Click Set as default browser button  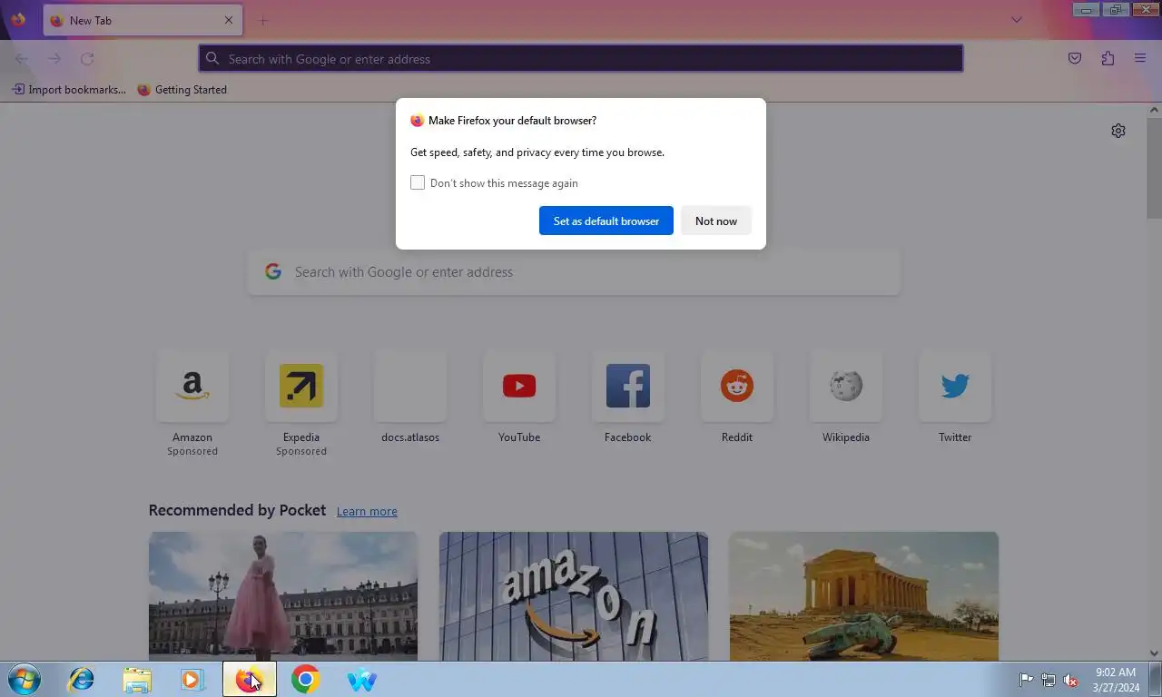pyautogui.click(x=606, y=221)
